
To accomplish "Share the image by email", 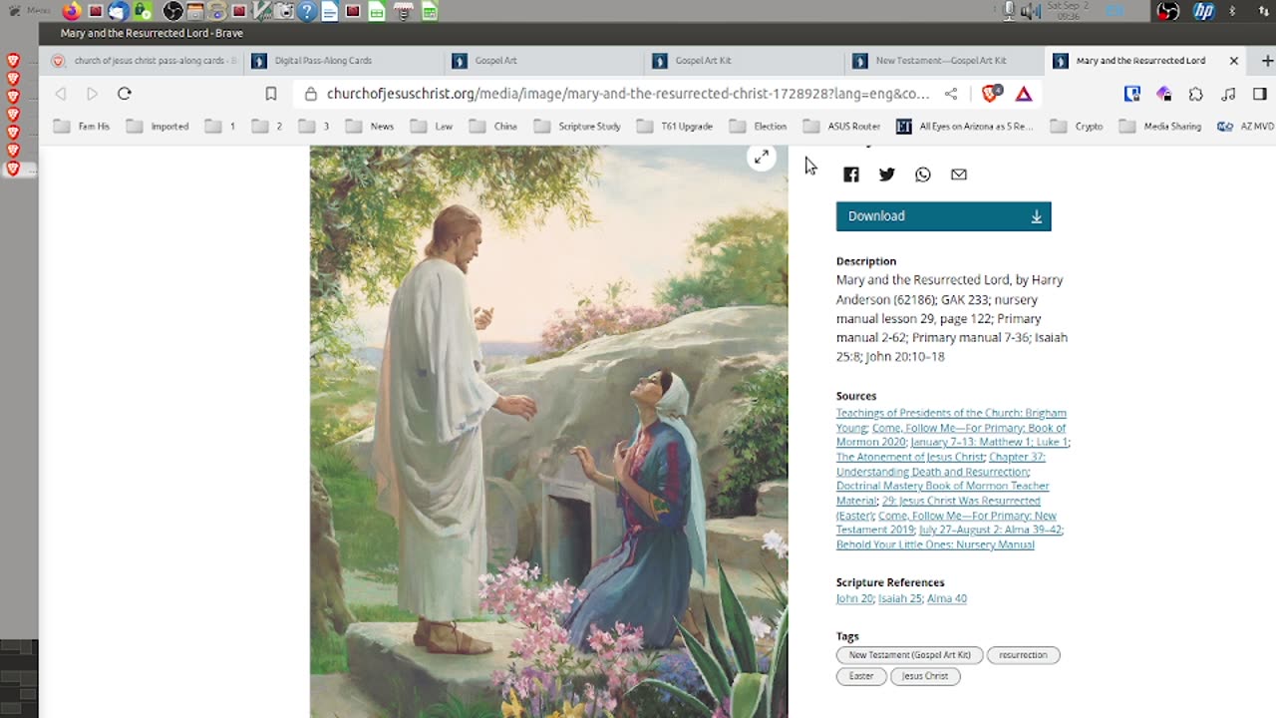I will [958, 175].
